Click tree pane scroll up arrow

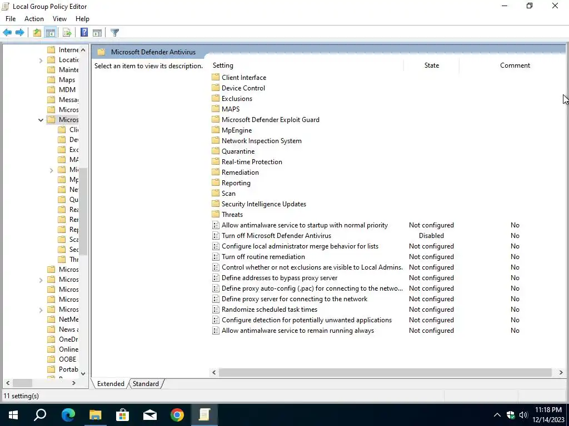[83, 50]
